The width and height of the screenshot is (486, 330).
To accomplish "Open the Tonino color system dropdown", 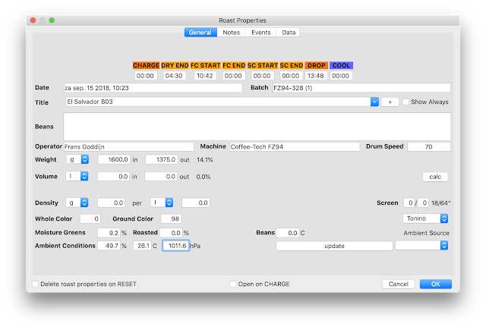I will (x=425, y=218).
